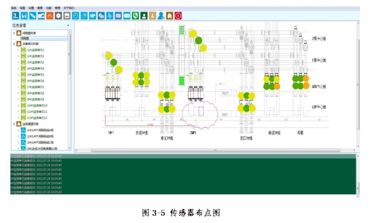Expand the (5#)监测单元5 node

coord(18,75)
